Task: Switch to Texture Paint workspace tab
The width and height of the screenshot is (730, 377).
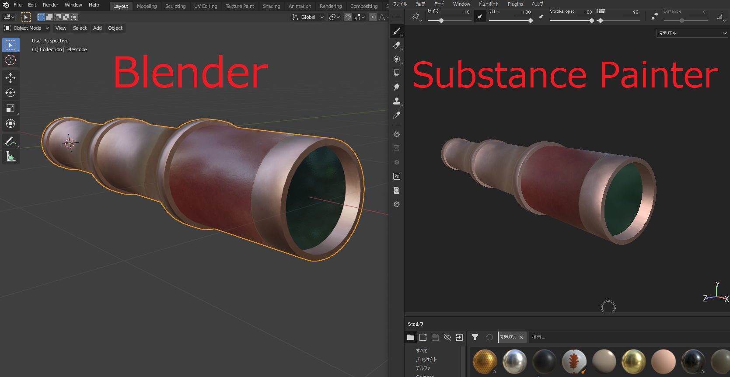Action: point(240,6)
